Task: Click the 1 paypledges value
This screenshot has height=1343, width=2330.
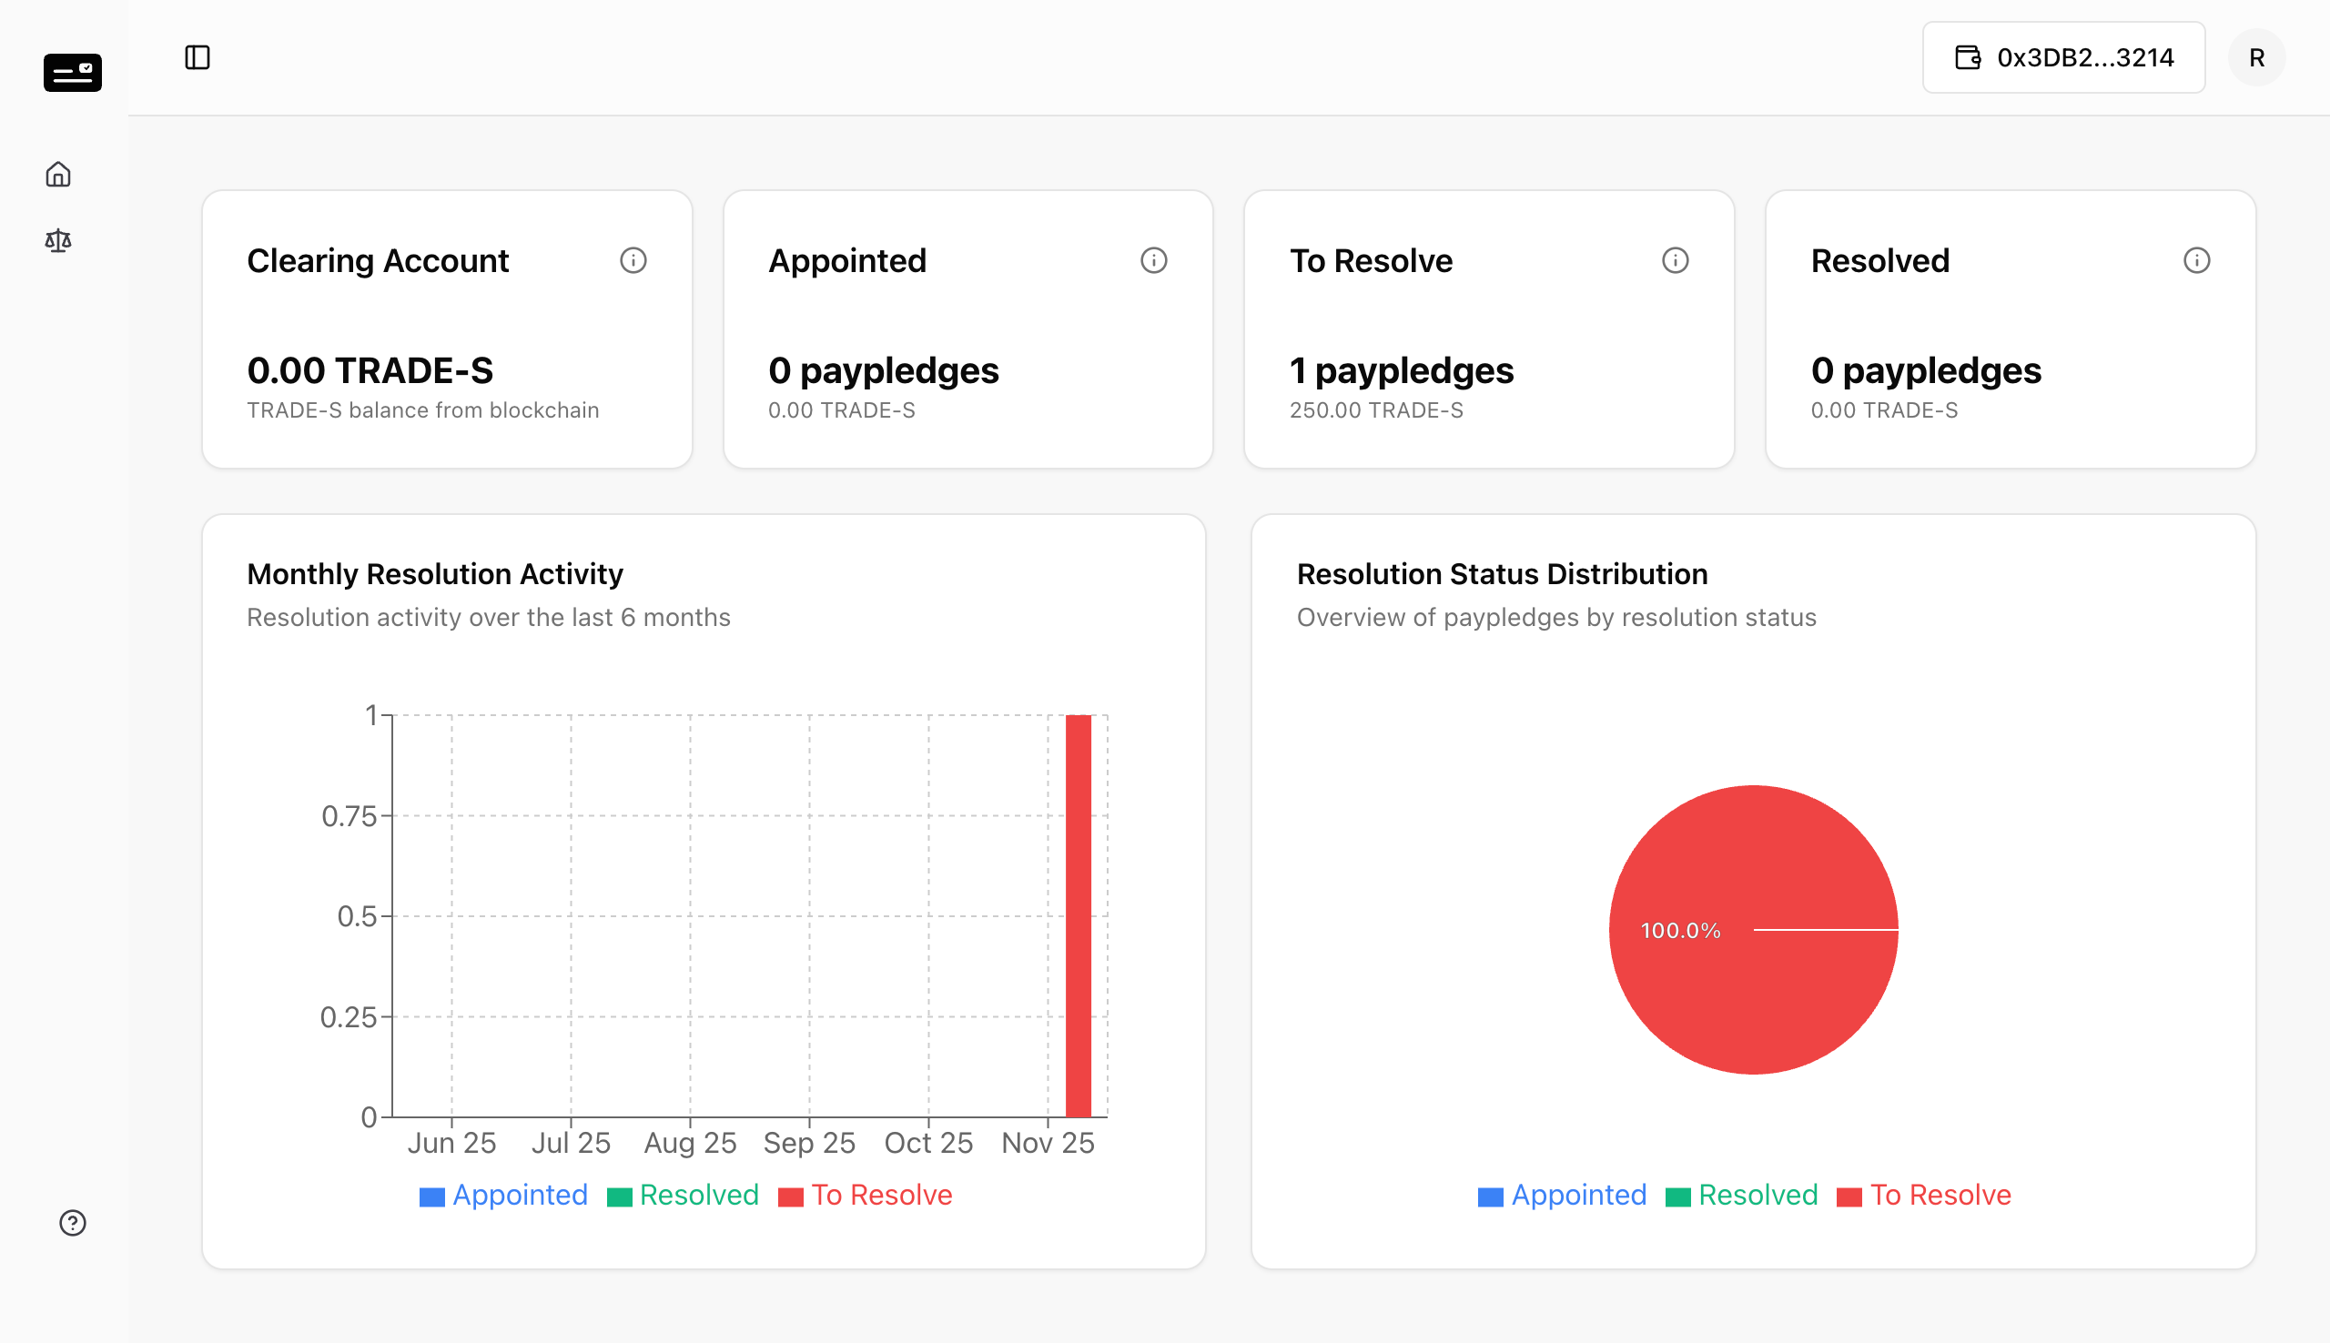Action: tap(1401, 370)
